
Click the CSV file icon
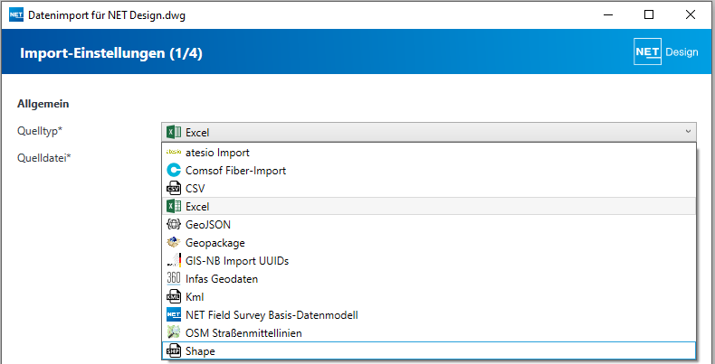[174, 188]
